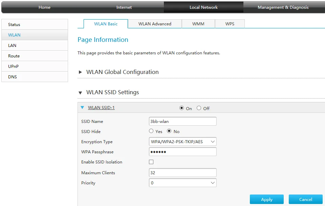Open the Encryption Type dropdown

pyautogui.click(x=182, y=141)
